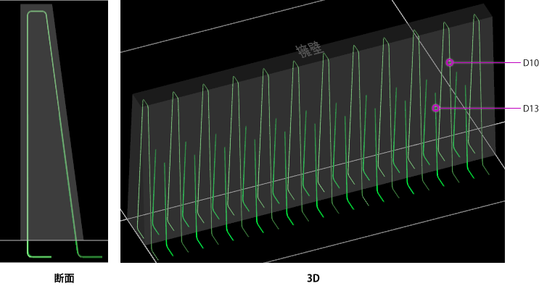Click the 3D caption below perspective view

click(313, 278)
